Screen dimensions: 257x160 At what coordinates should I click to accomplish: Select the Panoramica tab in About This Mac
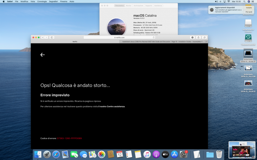tap(119, 6)
